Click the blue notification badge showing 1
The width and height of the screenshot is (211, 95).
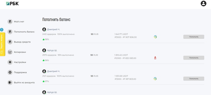point(2,30)
